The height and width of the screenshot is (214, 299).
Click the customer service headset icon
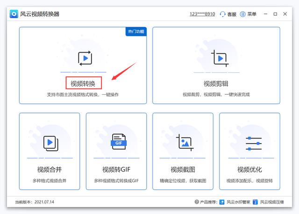pyautogui.click(x=222, y=14)
